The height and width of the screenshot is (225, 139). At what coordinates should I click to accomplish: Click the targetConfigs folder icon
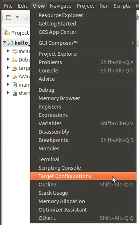(15, 68)
